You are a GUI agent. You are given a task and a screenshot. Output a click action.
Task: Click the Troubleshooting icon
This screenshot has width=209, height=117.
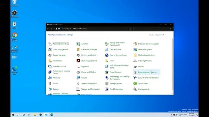tap(107, 89)
